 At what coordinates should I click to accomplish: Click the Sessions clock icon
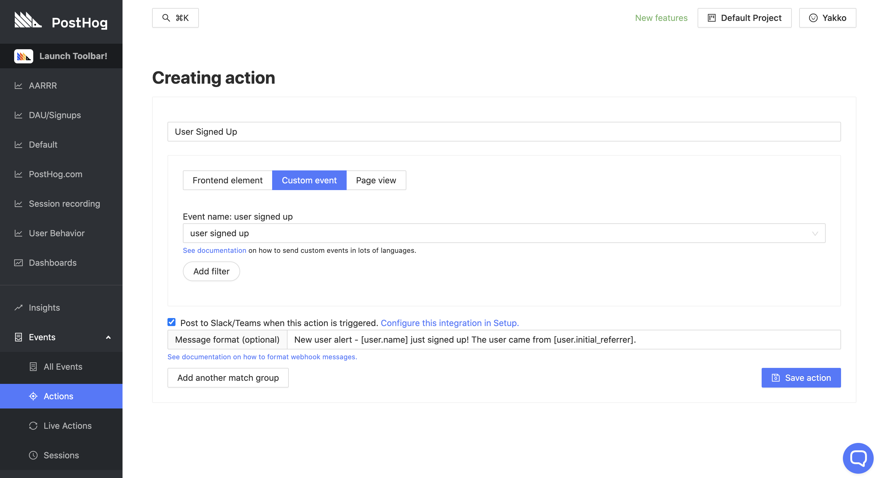(33, 455)
